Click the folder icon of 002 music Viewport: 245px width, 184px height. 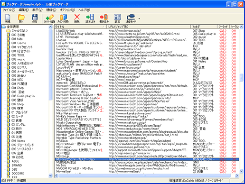coord(9,59)
